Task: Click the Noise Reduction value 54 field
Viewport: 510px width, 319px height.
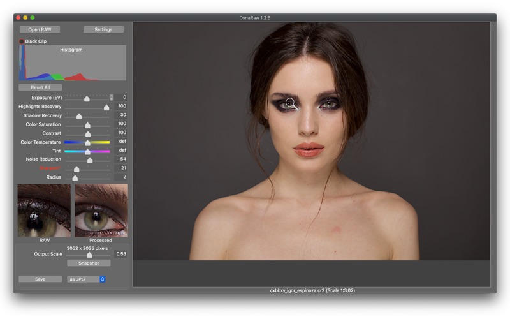Action: (121, 159)
